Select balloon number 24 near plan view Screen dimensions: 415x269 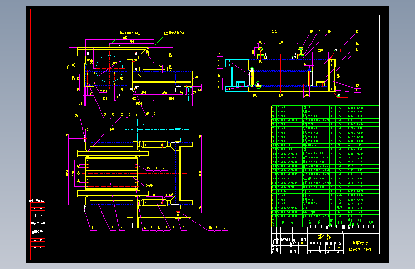[x=77, y=116]
